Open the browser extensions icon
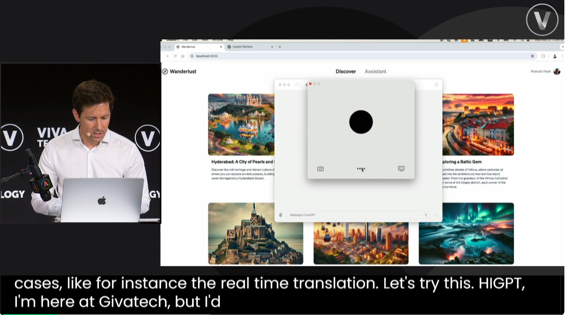Screen dimensions: 567x315 tap(543, 56)
